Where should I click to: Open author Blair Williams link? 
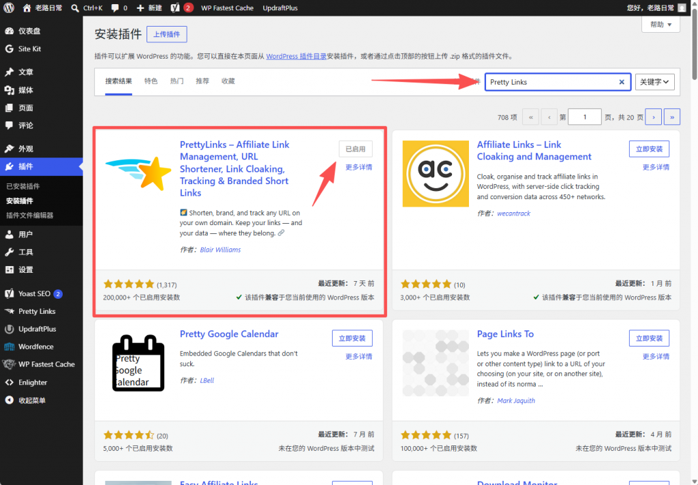pos(220,250)
